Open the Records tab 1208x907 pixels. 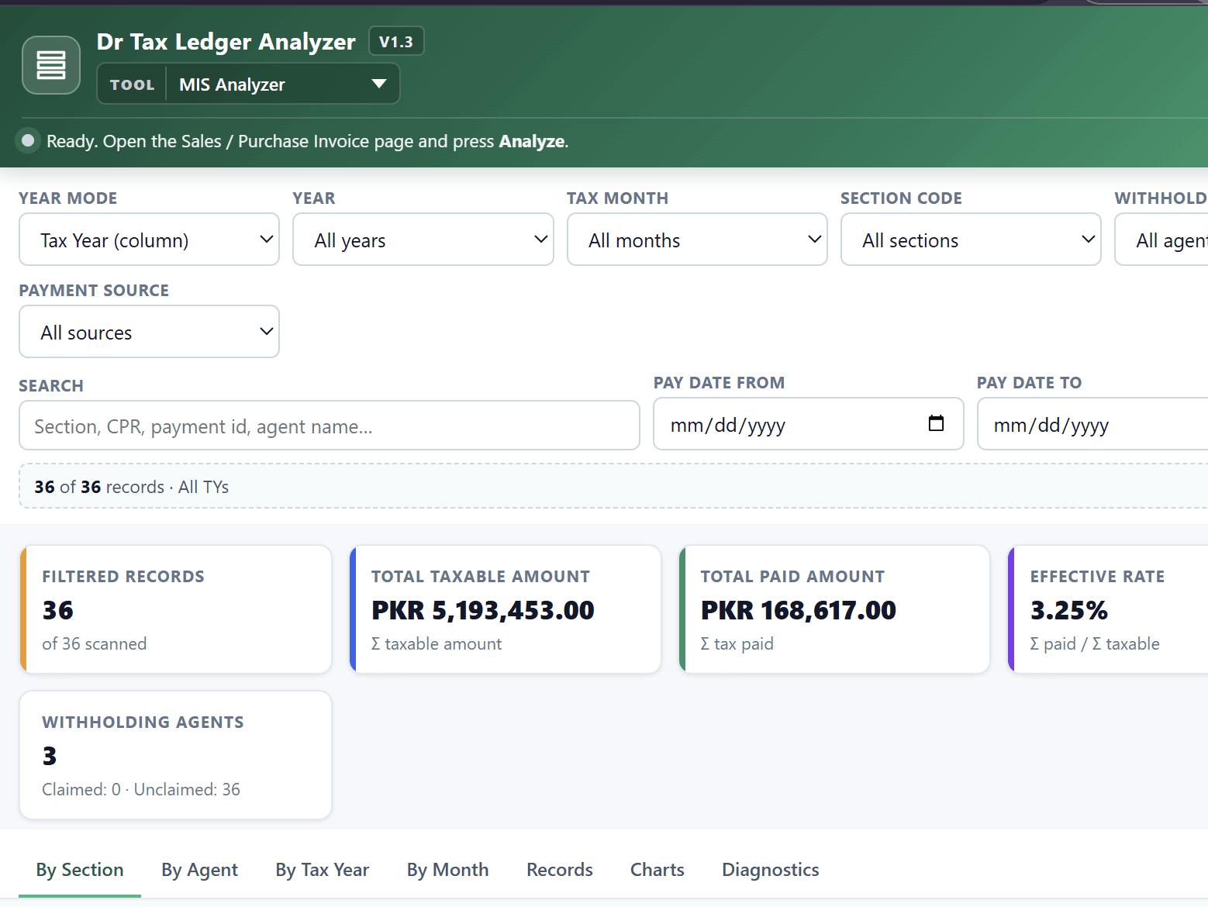(559, 870)
